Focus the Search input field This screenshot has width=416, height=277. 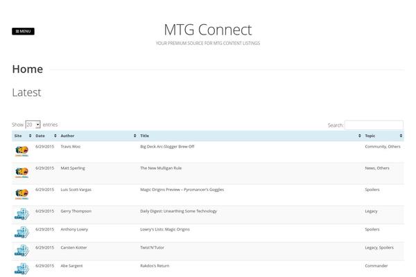pos(374,125)
